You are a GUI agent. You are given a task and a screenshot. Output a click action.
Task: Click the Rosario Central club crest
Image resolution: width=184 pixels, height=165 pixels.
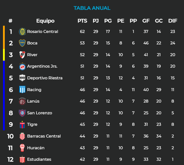pyautogui.click(x=22, y=31)
